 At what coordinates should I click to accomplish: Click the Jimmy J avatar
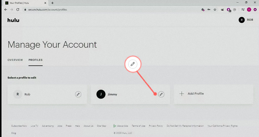[x=101, y=94]
